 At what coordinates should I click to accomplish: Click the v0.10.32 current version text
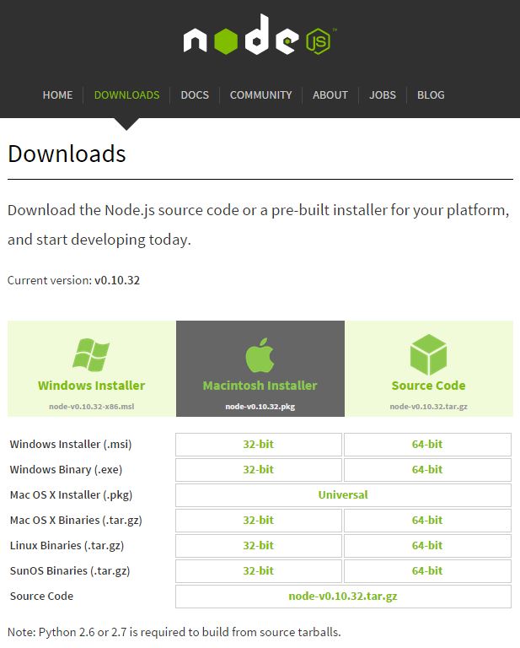point(117,280)
